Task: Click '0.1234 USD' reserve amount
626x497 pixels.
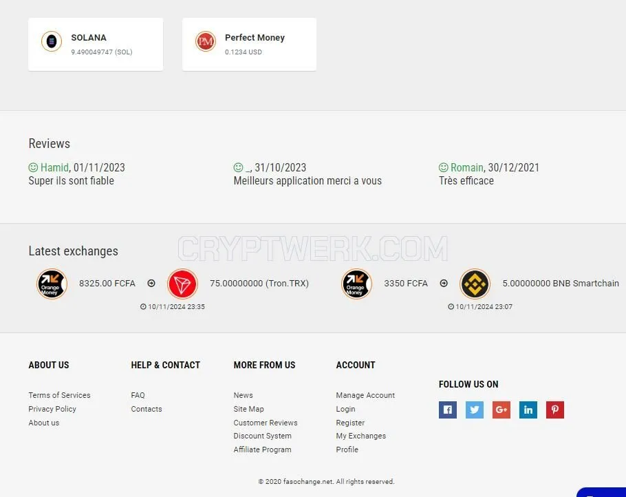Action: 243,52
